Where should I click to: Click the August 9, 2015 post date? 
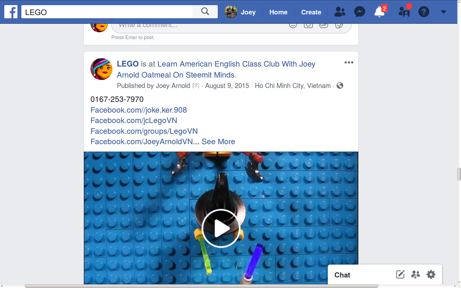(227, 86)
